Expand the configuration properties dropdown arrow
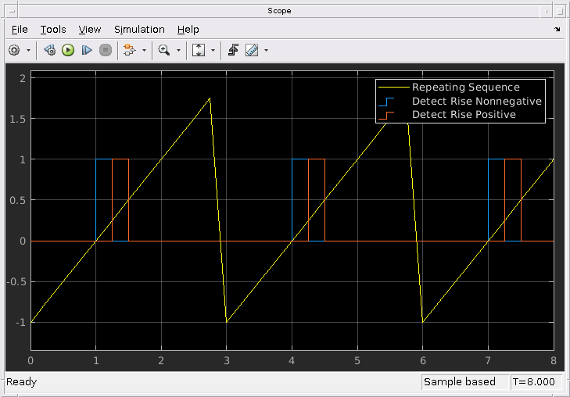The image size is (570, 397). point(28,50)
